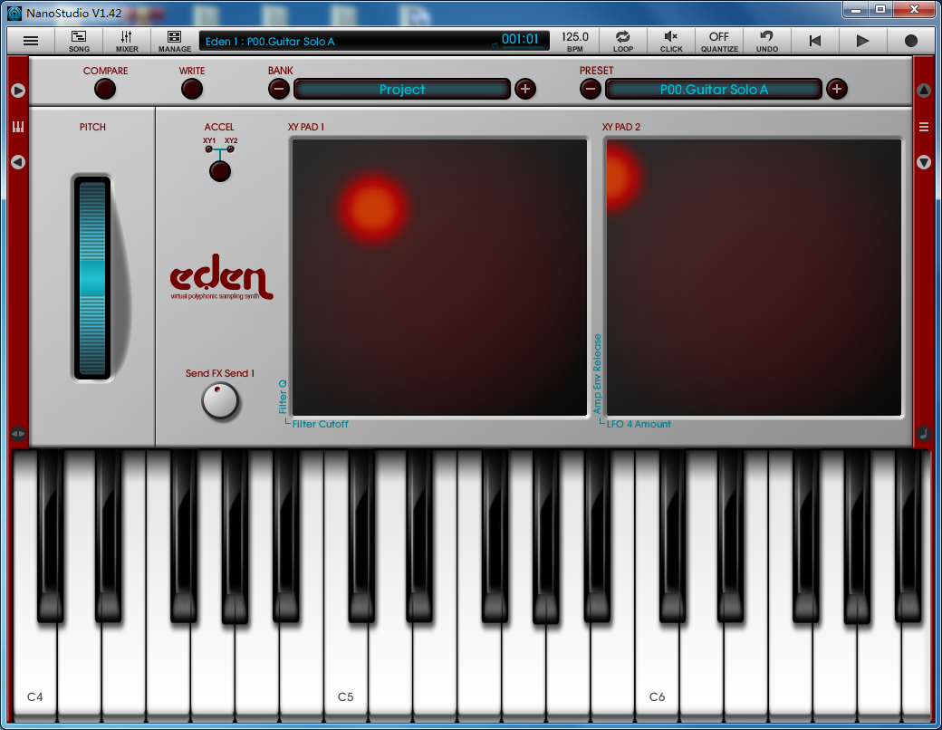Open the P00.Guitar Solo A preset selector
This screenshot has width=942, height=730.
(714, 89)
